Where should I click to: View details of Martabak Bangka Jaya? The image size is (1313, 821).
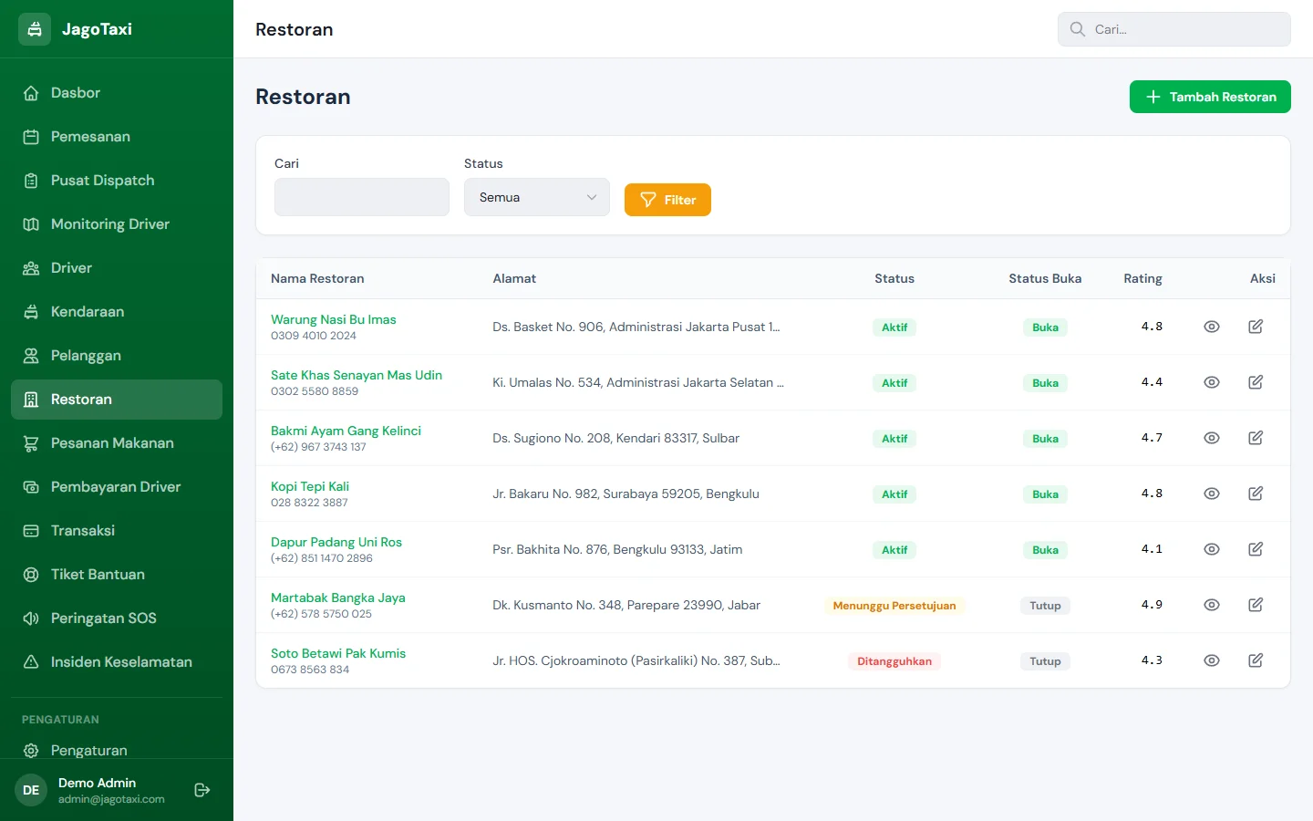click(1212, 605)
